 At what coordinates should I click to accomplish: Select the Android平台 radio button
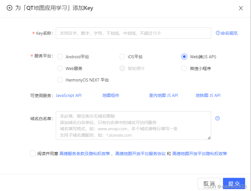pos(60,57)
